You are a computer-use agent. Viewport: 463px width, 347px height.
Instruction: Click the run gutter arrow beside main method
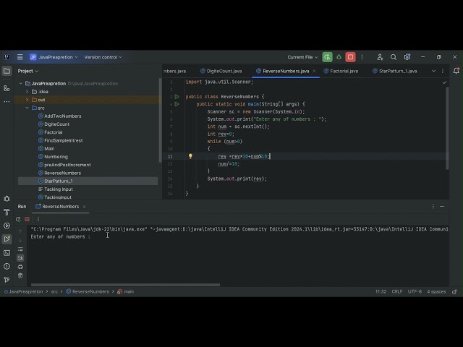click(177, 104)
